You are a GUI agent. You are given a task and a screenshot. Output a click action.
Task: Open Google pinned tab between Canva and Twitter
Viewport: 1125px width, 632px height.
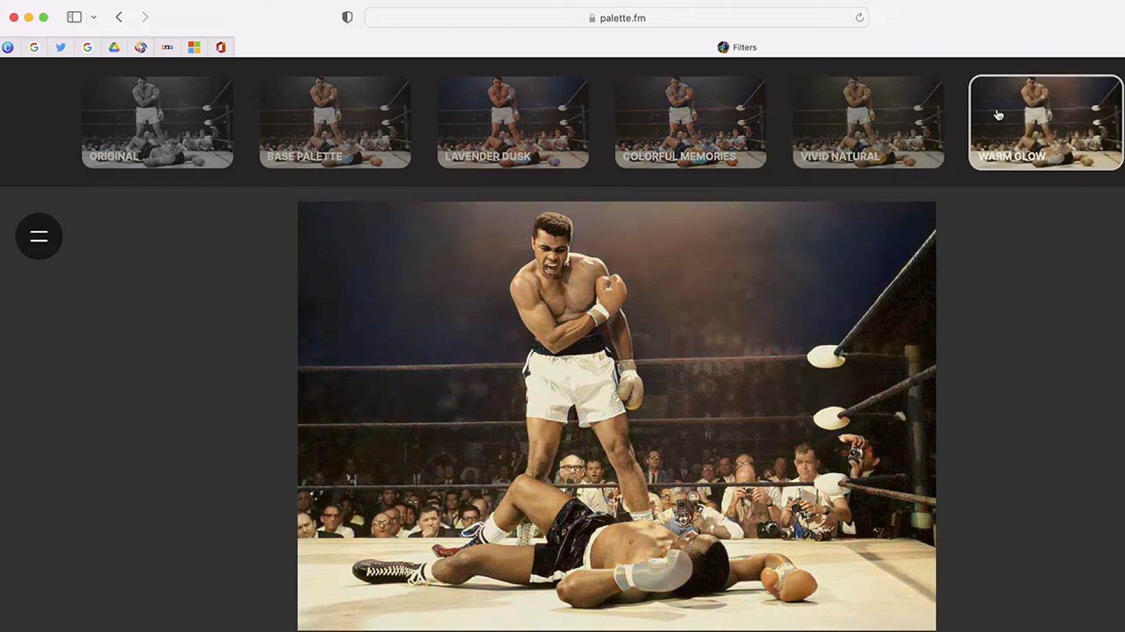tap(34, 47)
